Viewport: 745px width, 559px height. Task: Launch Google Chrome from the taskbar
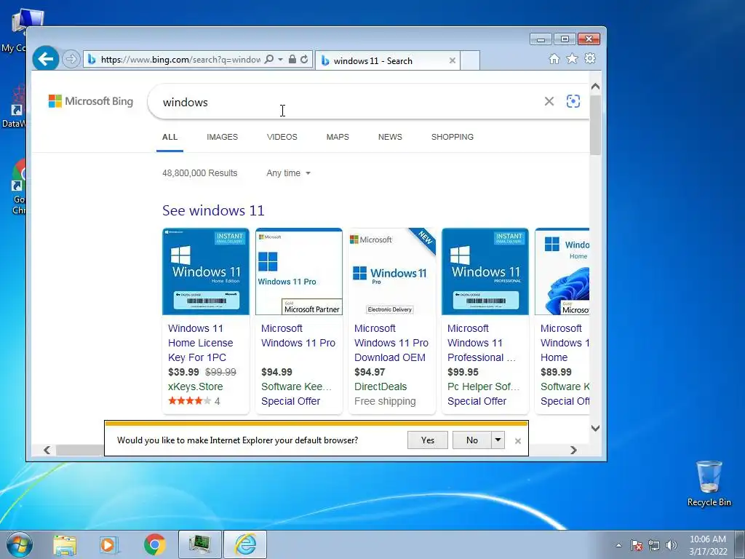tap(154, 544)
